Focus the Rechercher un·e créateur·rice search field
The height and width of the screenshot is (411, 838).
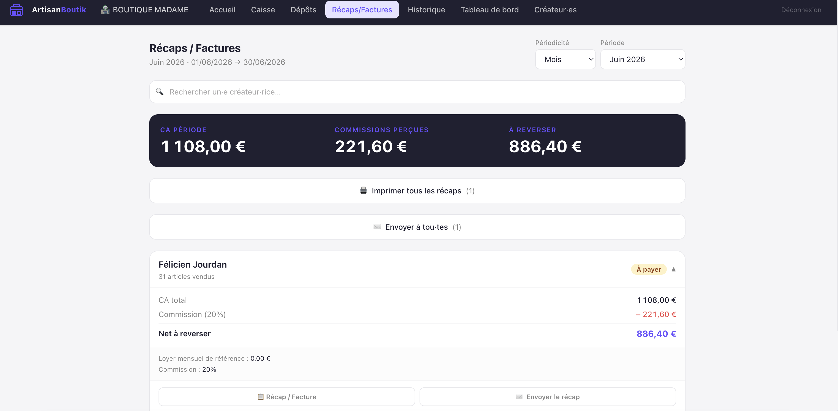(x=417, y=92)
